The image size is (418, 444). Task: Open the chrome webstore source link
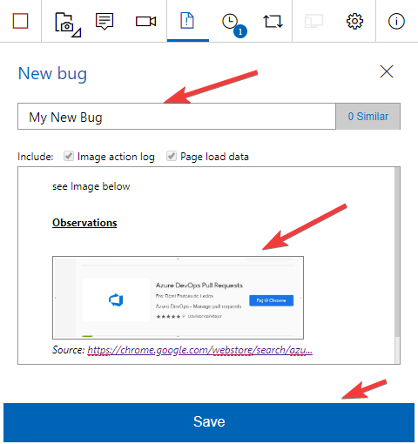pyautogui.click(x=199, y=350)
